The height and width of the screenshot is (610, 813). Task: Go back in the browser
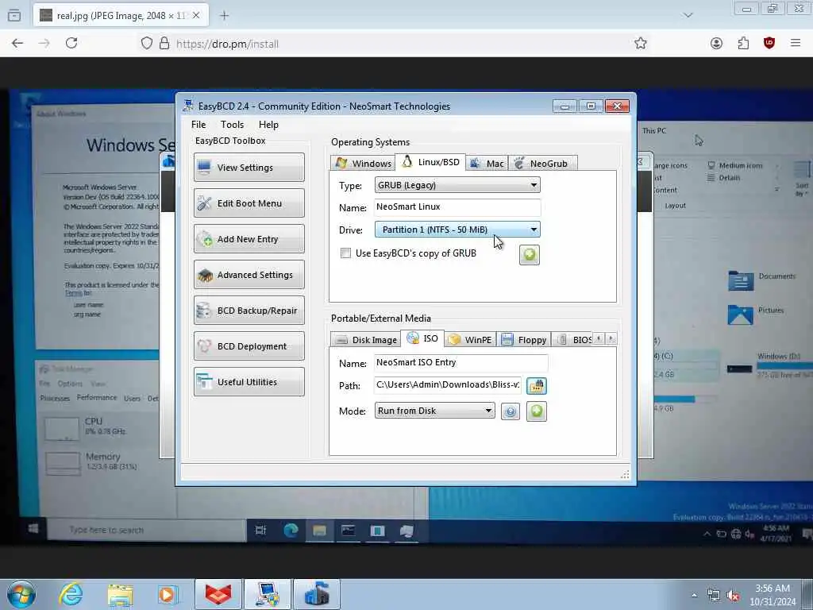pyautogui.click(x=17, y=43)
